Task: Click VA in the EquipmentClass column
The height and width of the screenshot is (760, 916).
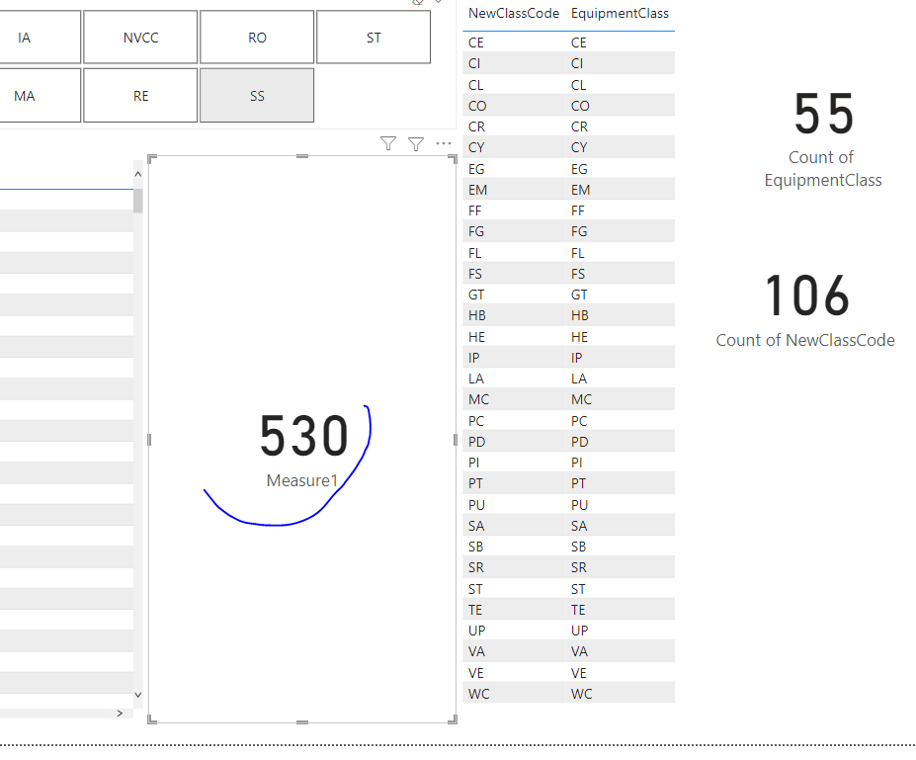Action: click(x=579, y=651)
